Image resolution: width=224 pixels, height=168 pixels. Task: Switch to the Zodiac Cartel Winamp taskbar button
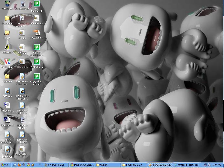point(160,165)
